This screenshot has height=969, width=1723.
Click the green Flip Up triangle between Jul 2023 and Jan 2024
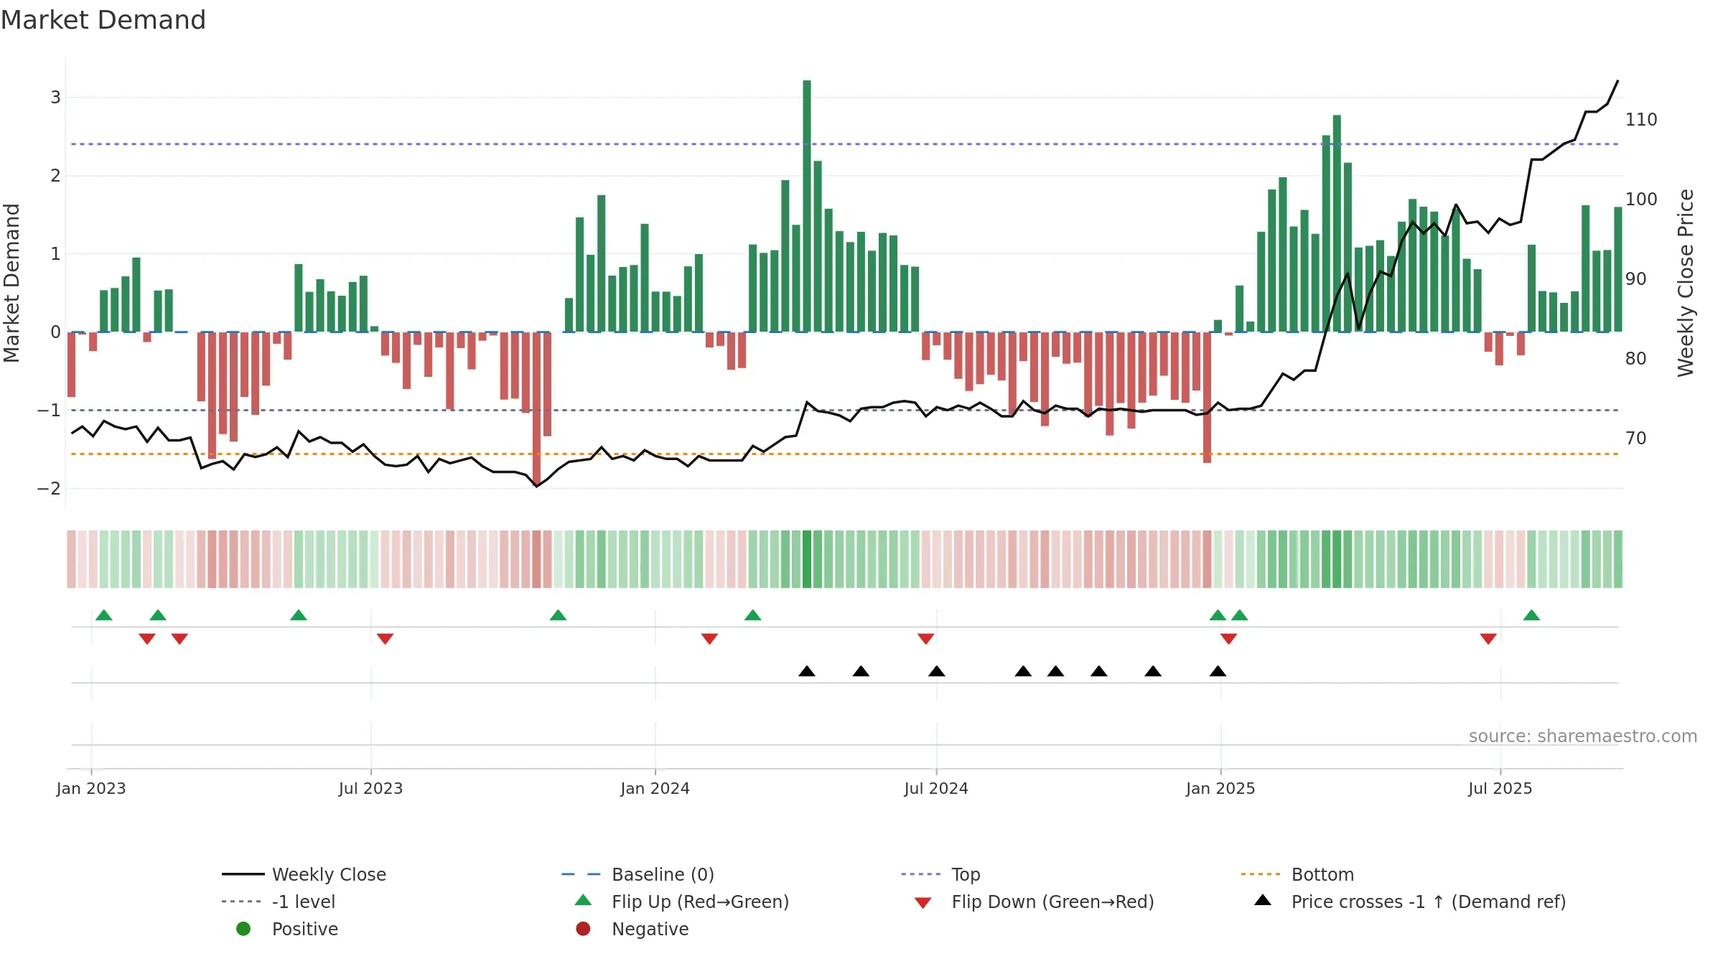click(558, 615)
